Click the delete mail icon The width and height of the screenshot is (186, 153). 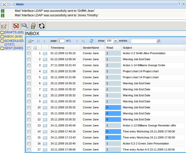pyautogui.click(x=16, y=26)
